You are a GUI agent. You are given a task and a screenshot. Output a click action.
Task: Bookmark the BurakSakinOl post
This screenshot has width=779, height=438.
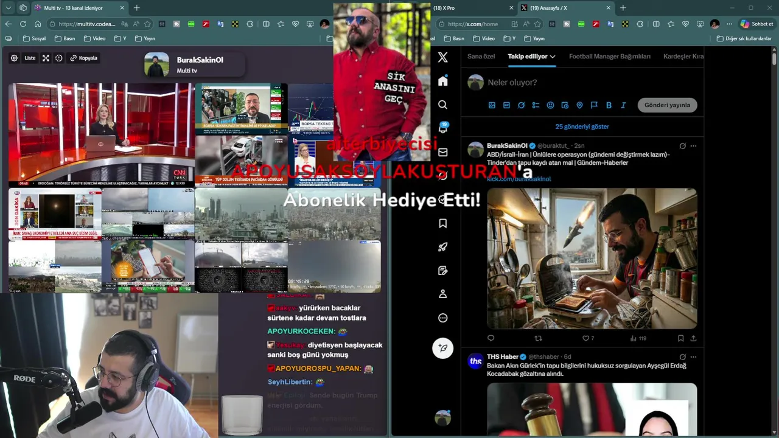pos(681,338)
